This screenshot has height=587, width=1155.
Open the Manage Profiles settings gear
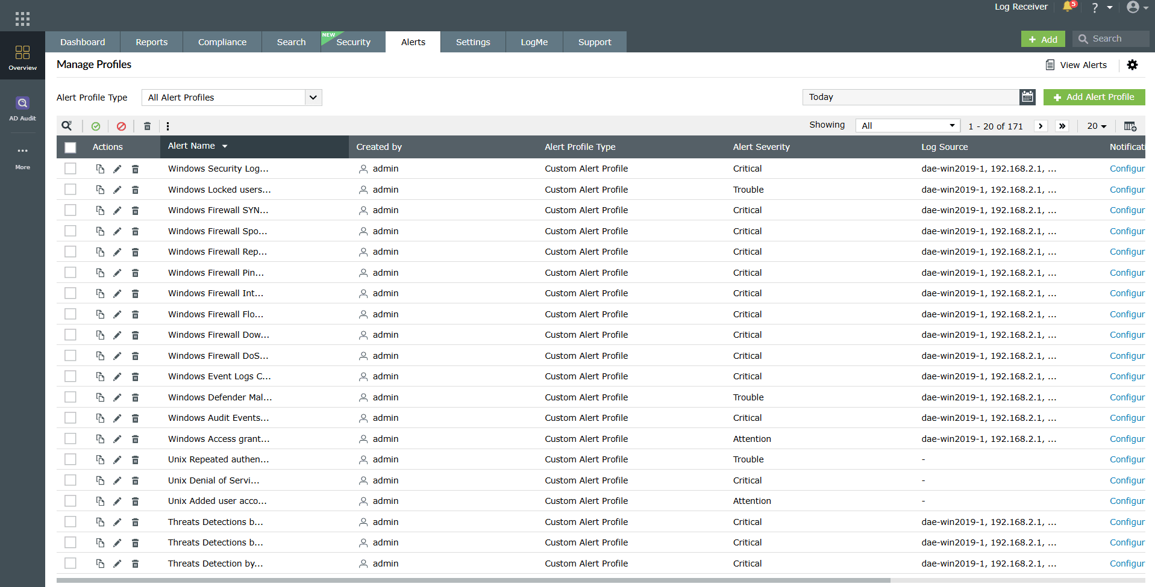1133,65
